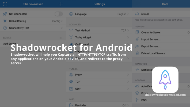This screenshot has height=107, width=190.
Task: Open the DNS logging row
Action: [161, 100]
